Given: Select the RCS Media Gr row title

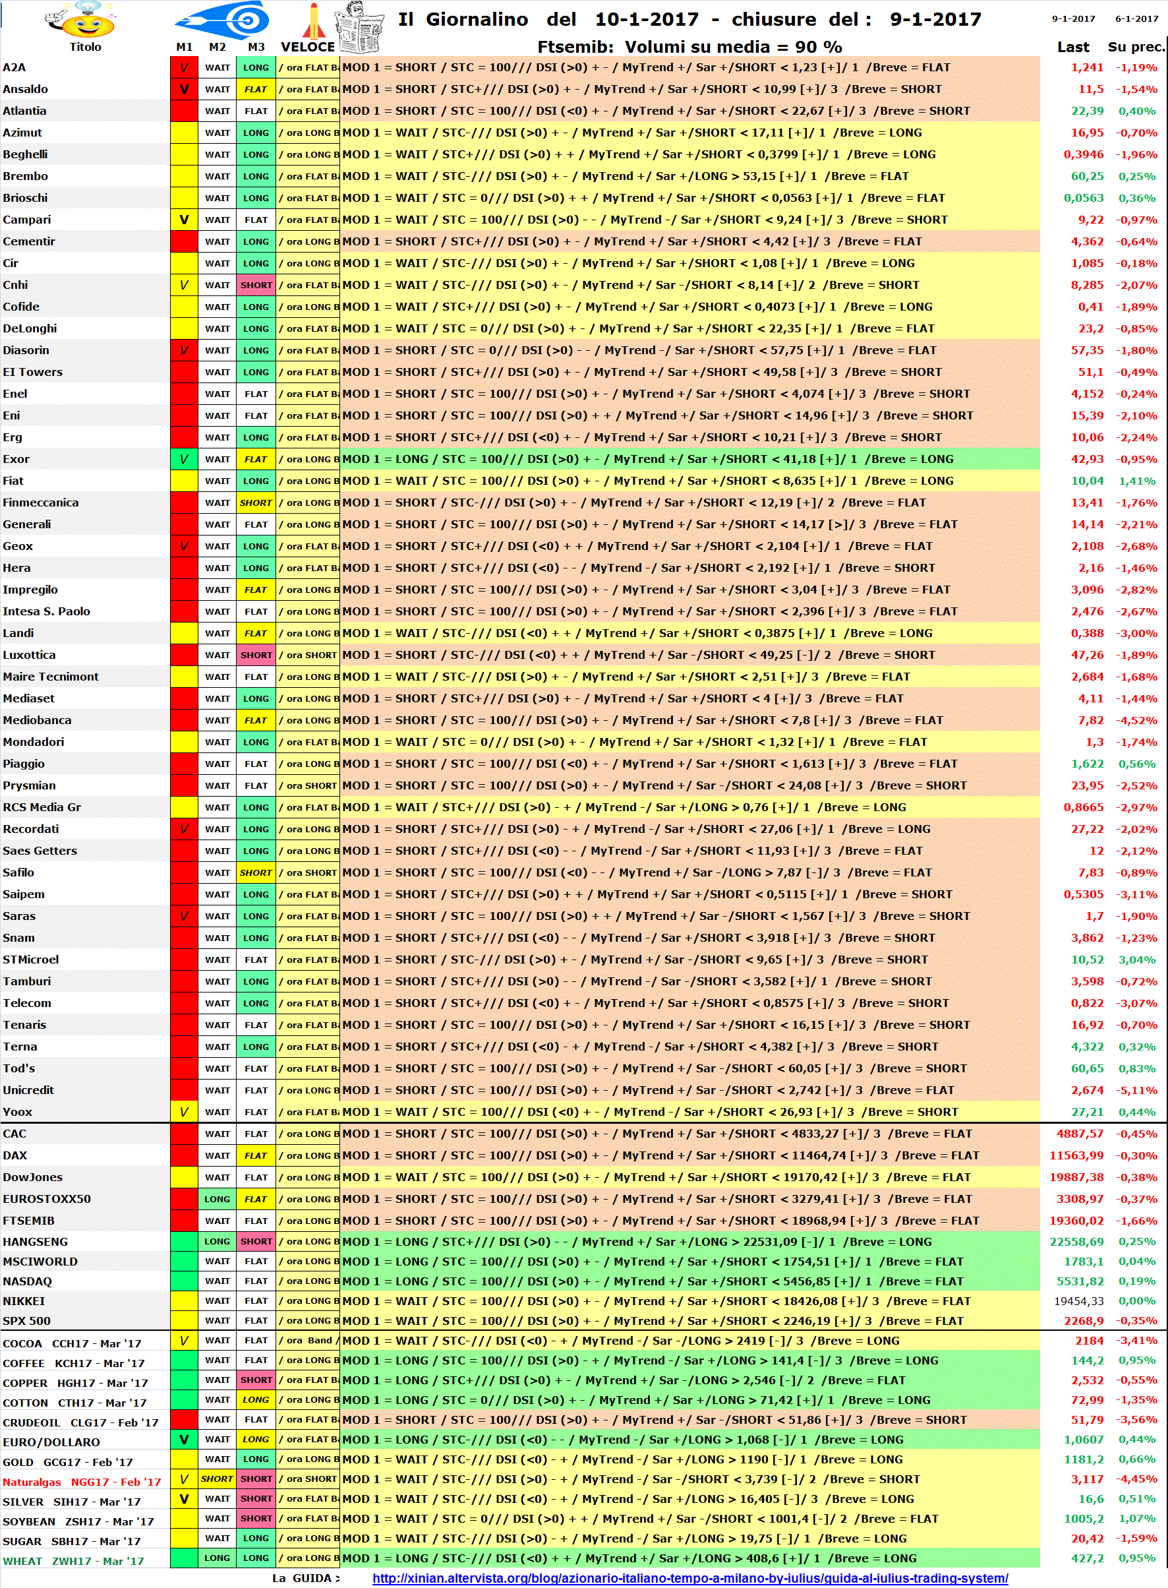Looking at the screenshot, I should pos(42,808).
